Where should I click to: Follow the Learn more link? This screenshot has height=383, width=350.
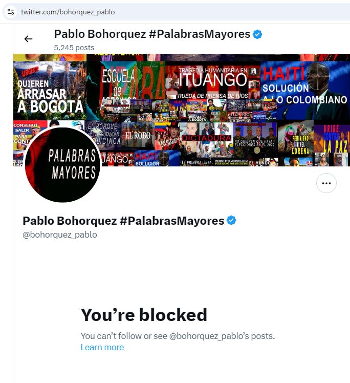pyautogui.click(x=102, y=347)
